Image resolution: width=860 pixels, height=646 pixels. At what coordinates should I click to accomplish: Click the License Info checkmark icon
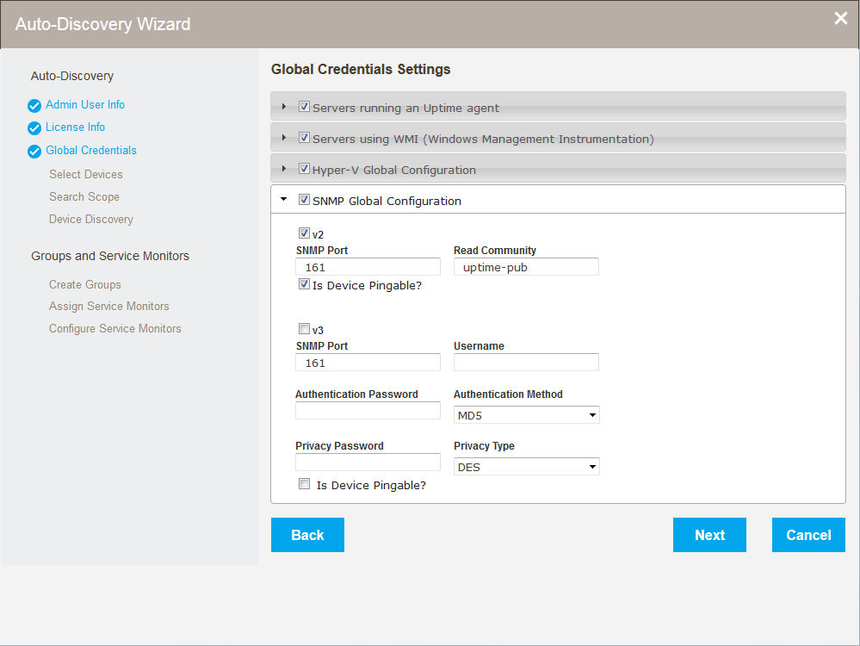(34, 128)
